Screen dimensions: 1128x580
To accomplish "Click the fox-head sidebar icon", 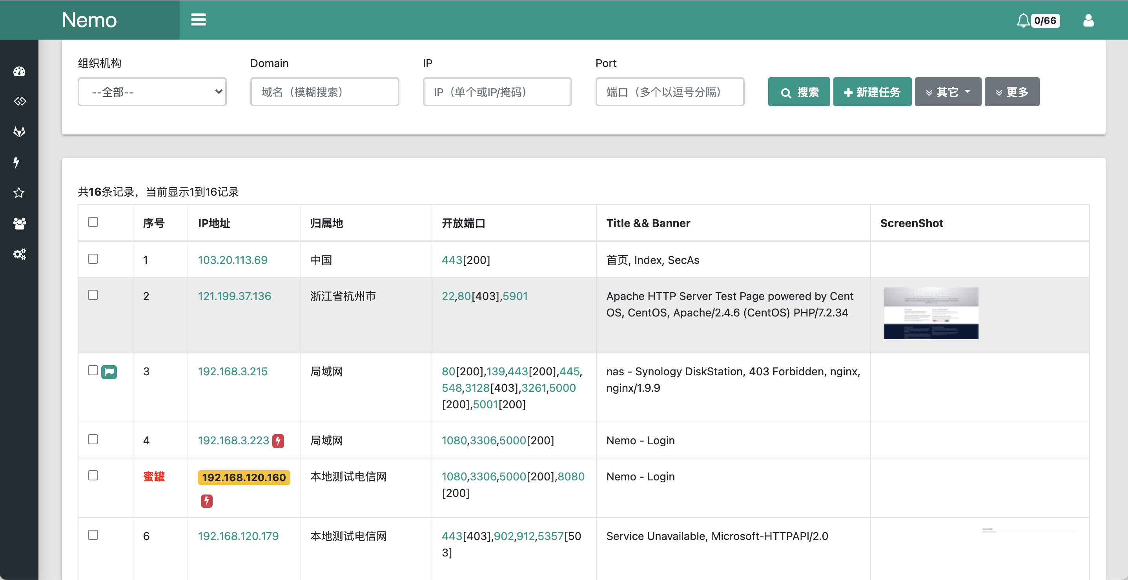I will pos(19,131).
